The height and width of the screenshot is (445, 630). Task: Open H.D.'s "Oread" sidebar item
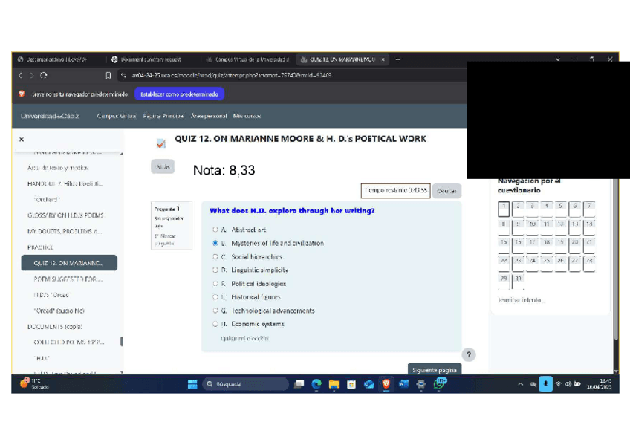click(53, 295)
